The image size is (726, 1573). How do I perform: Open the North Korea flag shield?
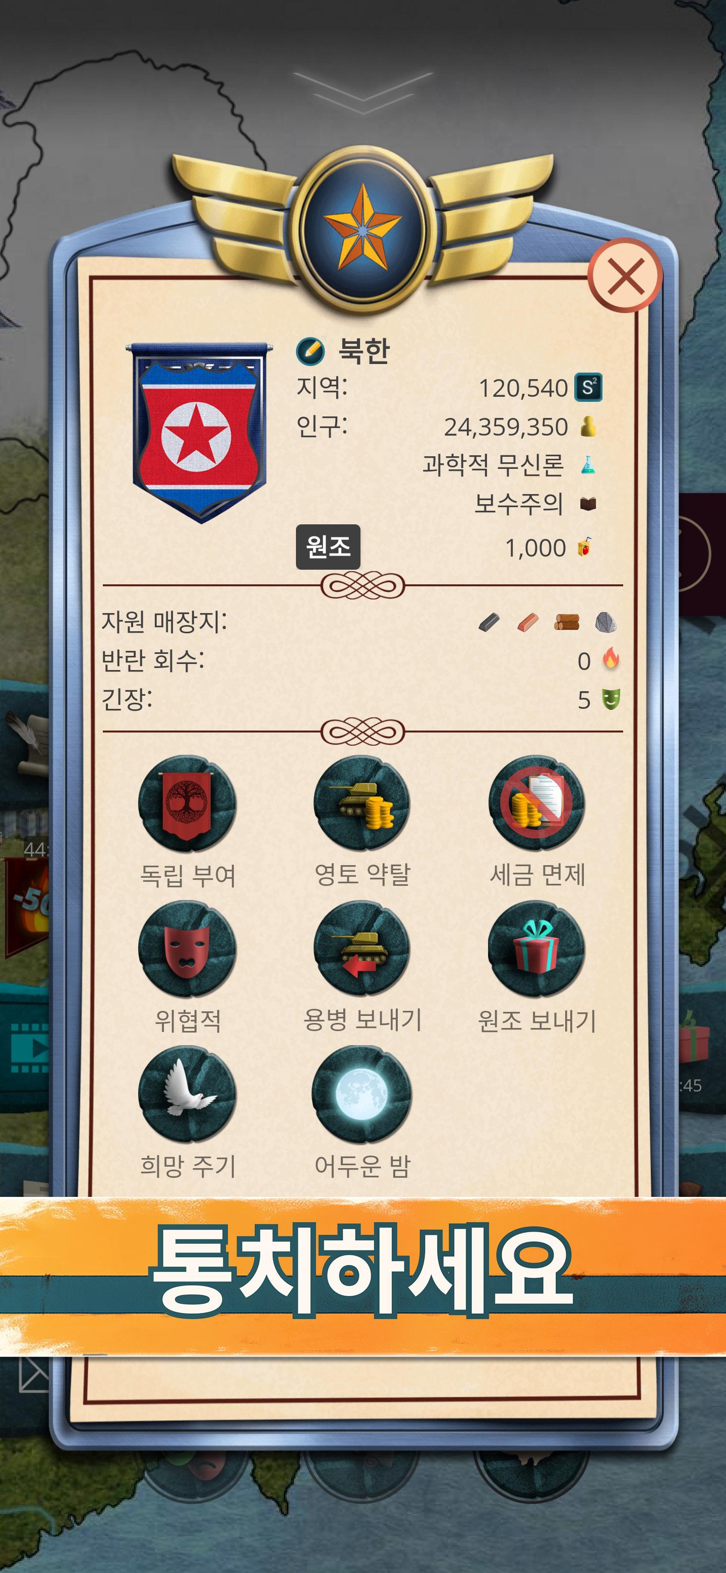point(199,433)
